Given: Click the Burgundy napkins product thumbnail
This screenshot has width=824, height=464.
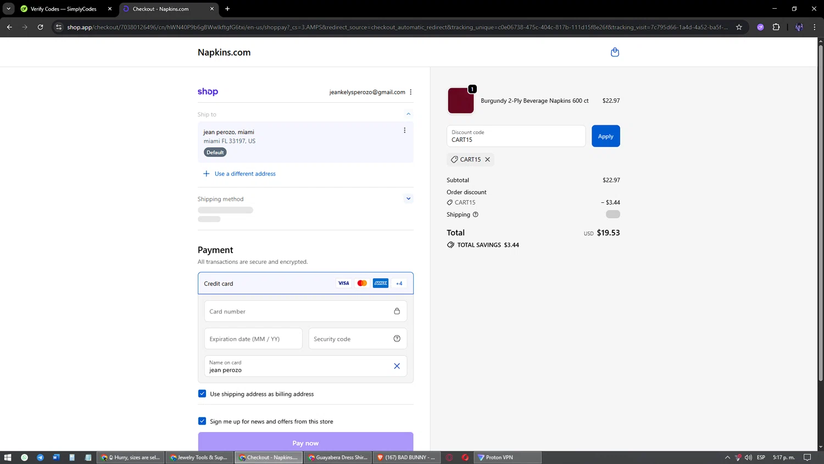Looking at the screenshot, I should pyautogui.click(x=461, y=101).
